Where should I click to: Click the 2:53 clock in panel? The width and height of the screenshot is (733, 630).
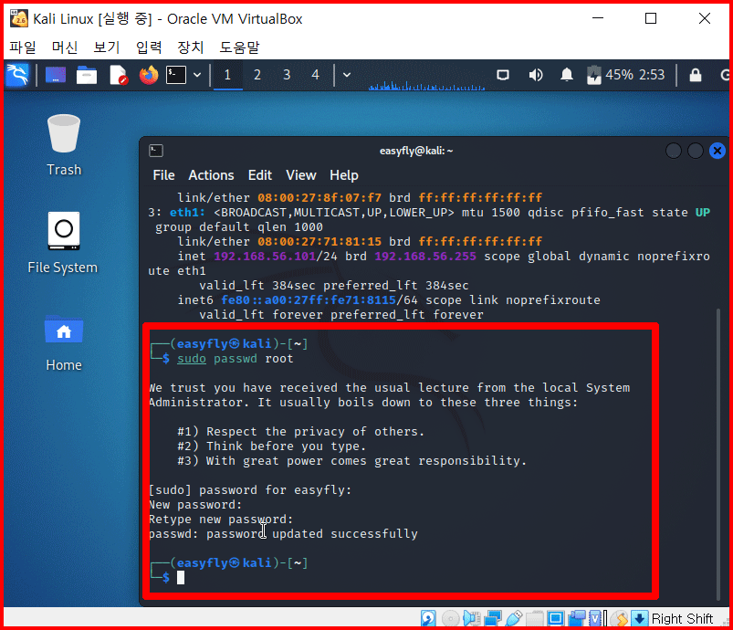[652, 75]
